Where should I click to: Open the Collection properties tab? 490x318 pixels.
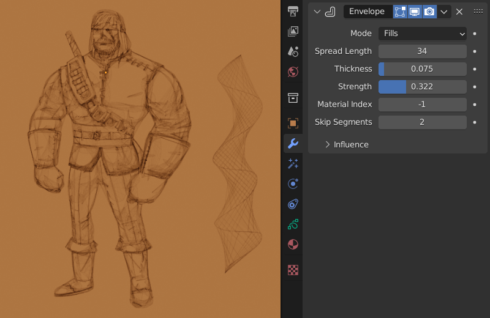pyautogui.click(x=293, y=98)
